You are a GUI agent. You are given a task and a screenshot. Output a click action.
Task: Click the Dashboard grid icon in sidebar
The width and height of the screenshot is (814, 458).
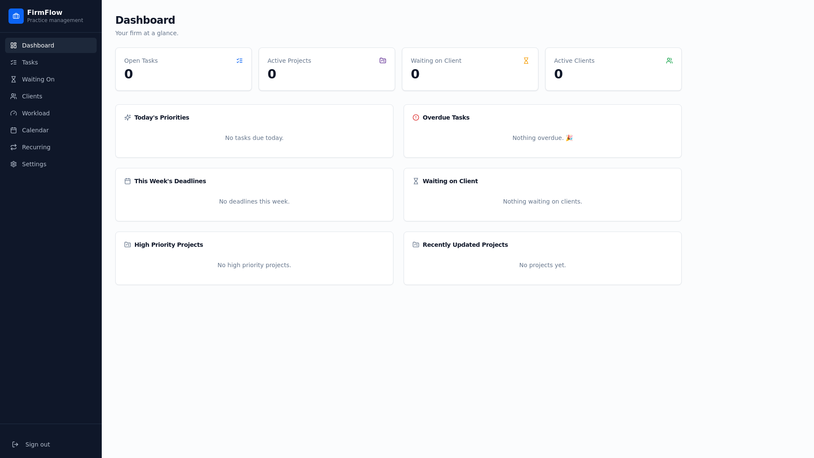click(14, 45)
